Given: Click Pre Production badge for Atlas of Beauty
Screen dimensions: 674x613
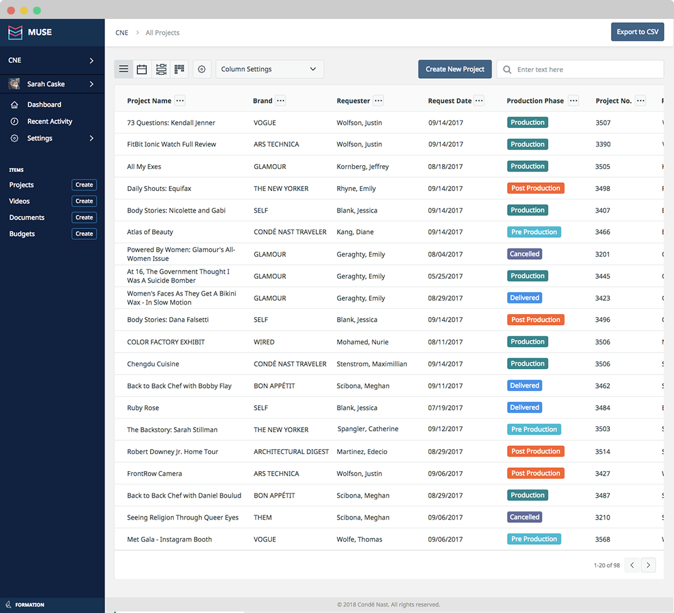Looking at the screenshot, I should pos(534,232).
